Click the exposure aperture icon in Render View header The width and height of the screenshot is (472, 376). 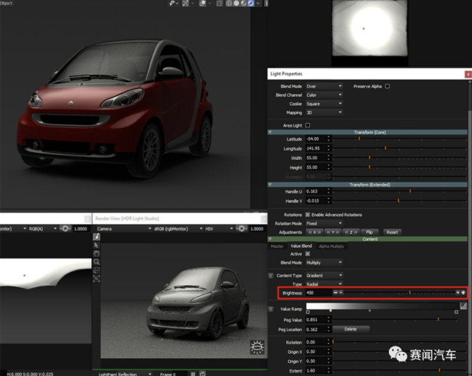click(x=242, y=229)
